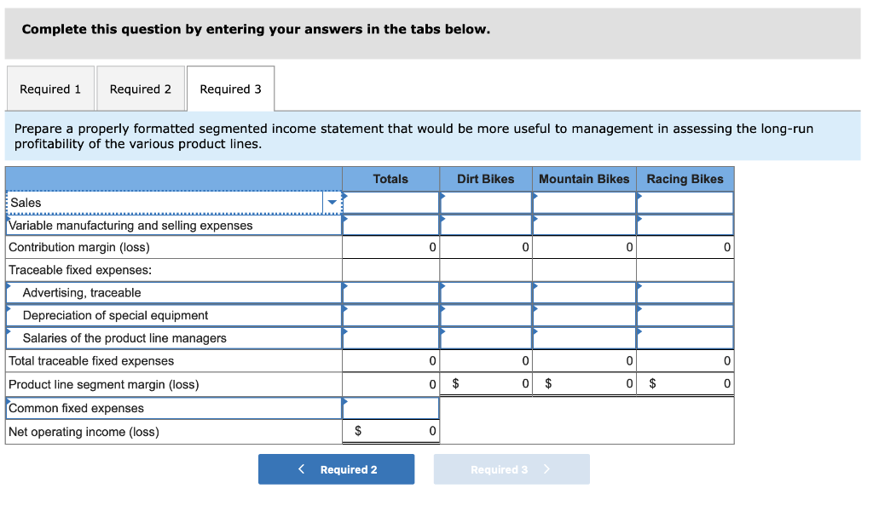Viewport: 873px width, 517px height.
Task: Click the Totals column header
Action: click(390, 179)
